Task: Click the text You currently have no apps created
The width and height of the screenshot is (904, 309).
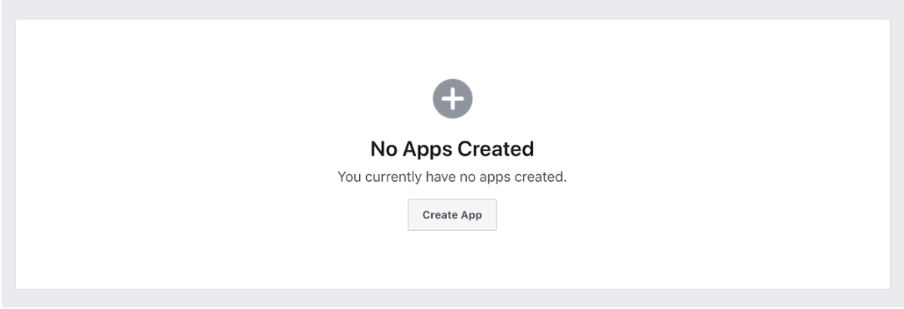Action: (452, 177)
